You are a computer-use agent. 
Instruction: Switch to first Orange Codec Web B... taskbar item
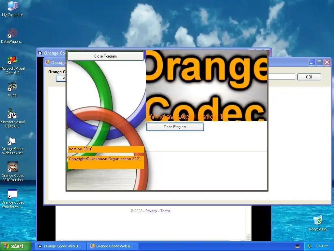click(60, 246)
